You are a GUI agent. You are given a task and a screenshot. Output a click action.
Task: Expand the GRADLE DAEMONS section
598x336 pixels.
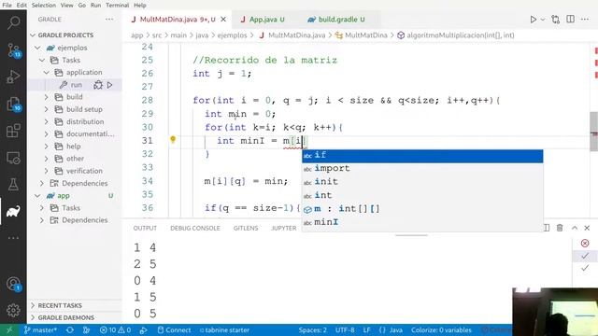[x=66, y=317]
